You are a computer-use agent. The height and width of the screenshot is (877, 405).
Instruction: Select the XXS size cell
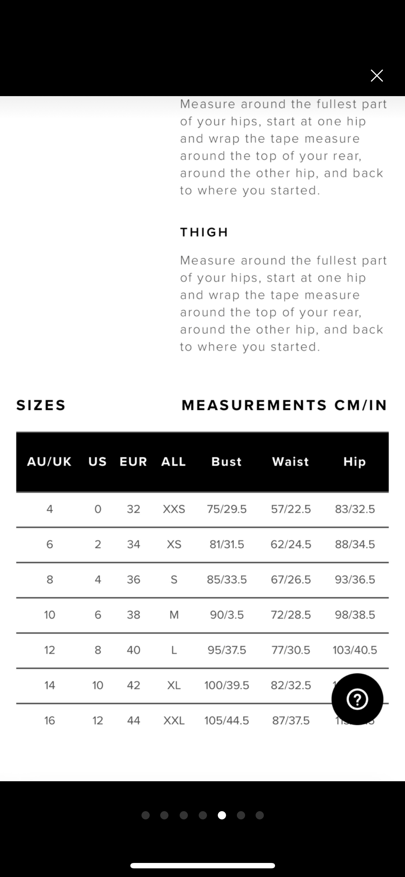[x=174, y=509]
